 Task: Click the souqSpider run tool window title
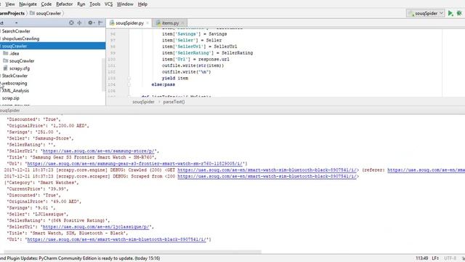point(9,111)
